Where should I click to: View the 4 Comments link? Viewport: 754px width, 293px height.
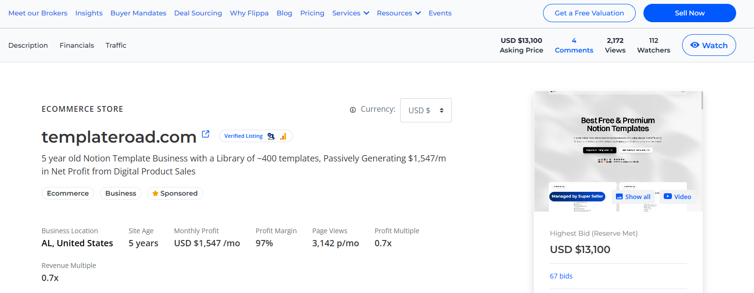(x=574, y=45)
